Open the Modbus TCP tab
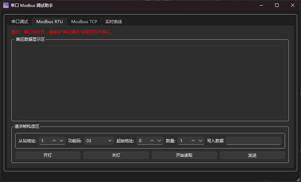Screen dimensions: 301x182 tap(84, 22)
